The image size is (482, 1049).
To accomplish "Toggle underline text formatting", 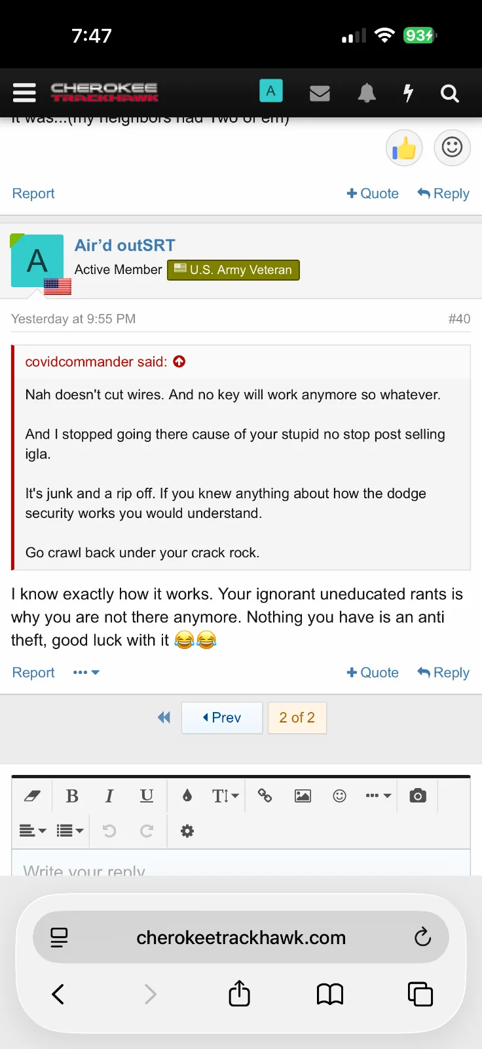I will 147,796.
